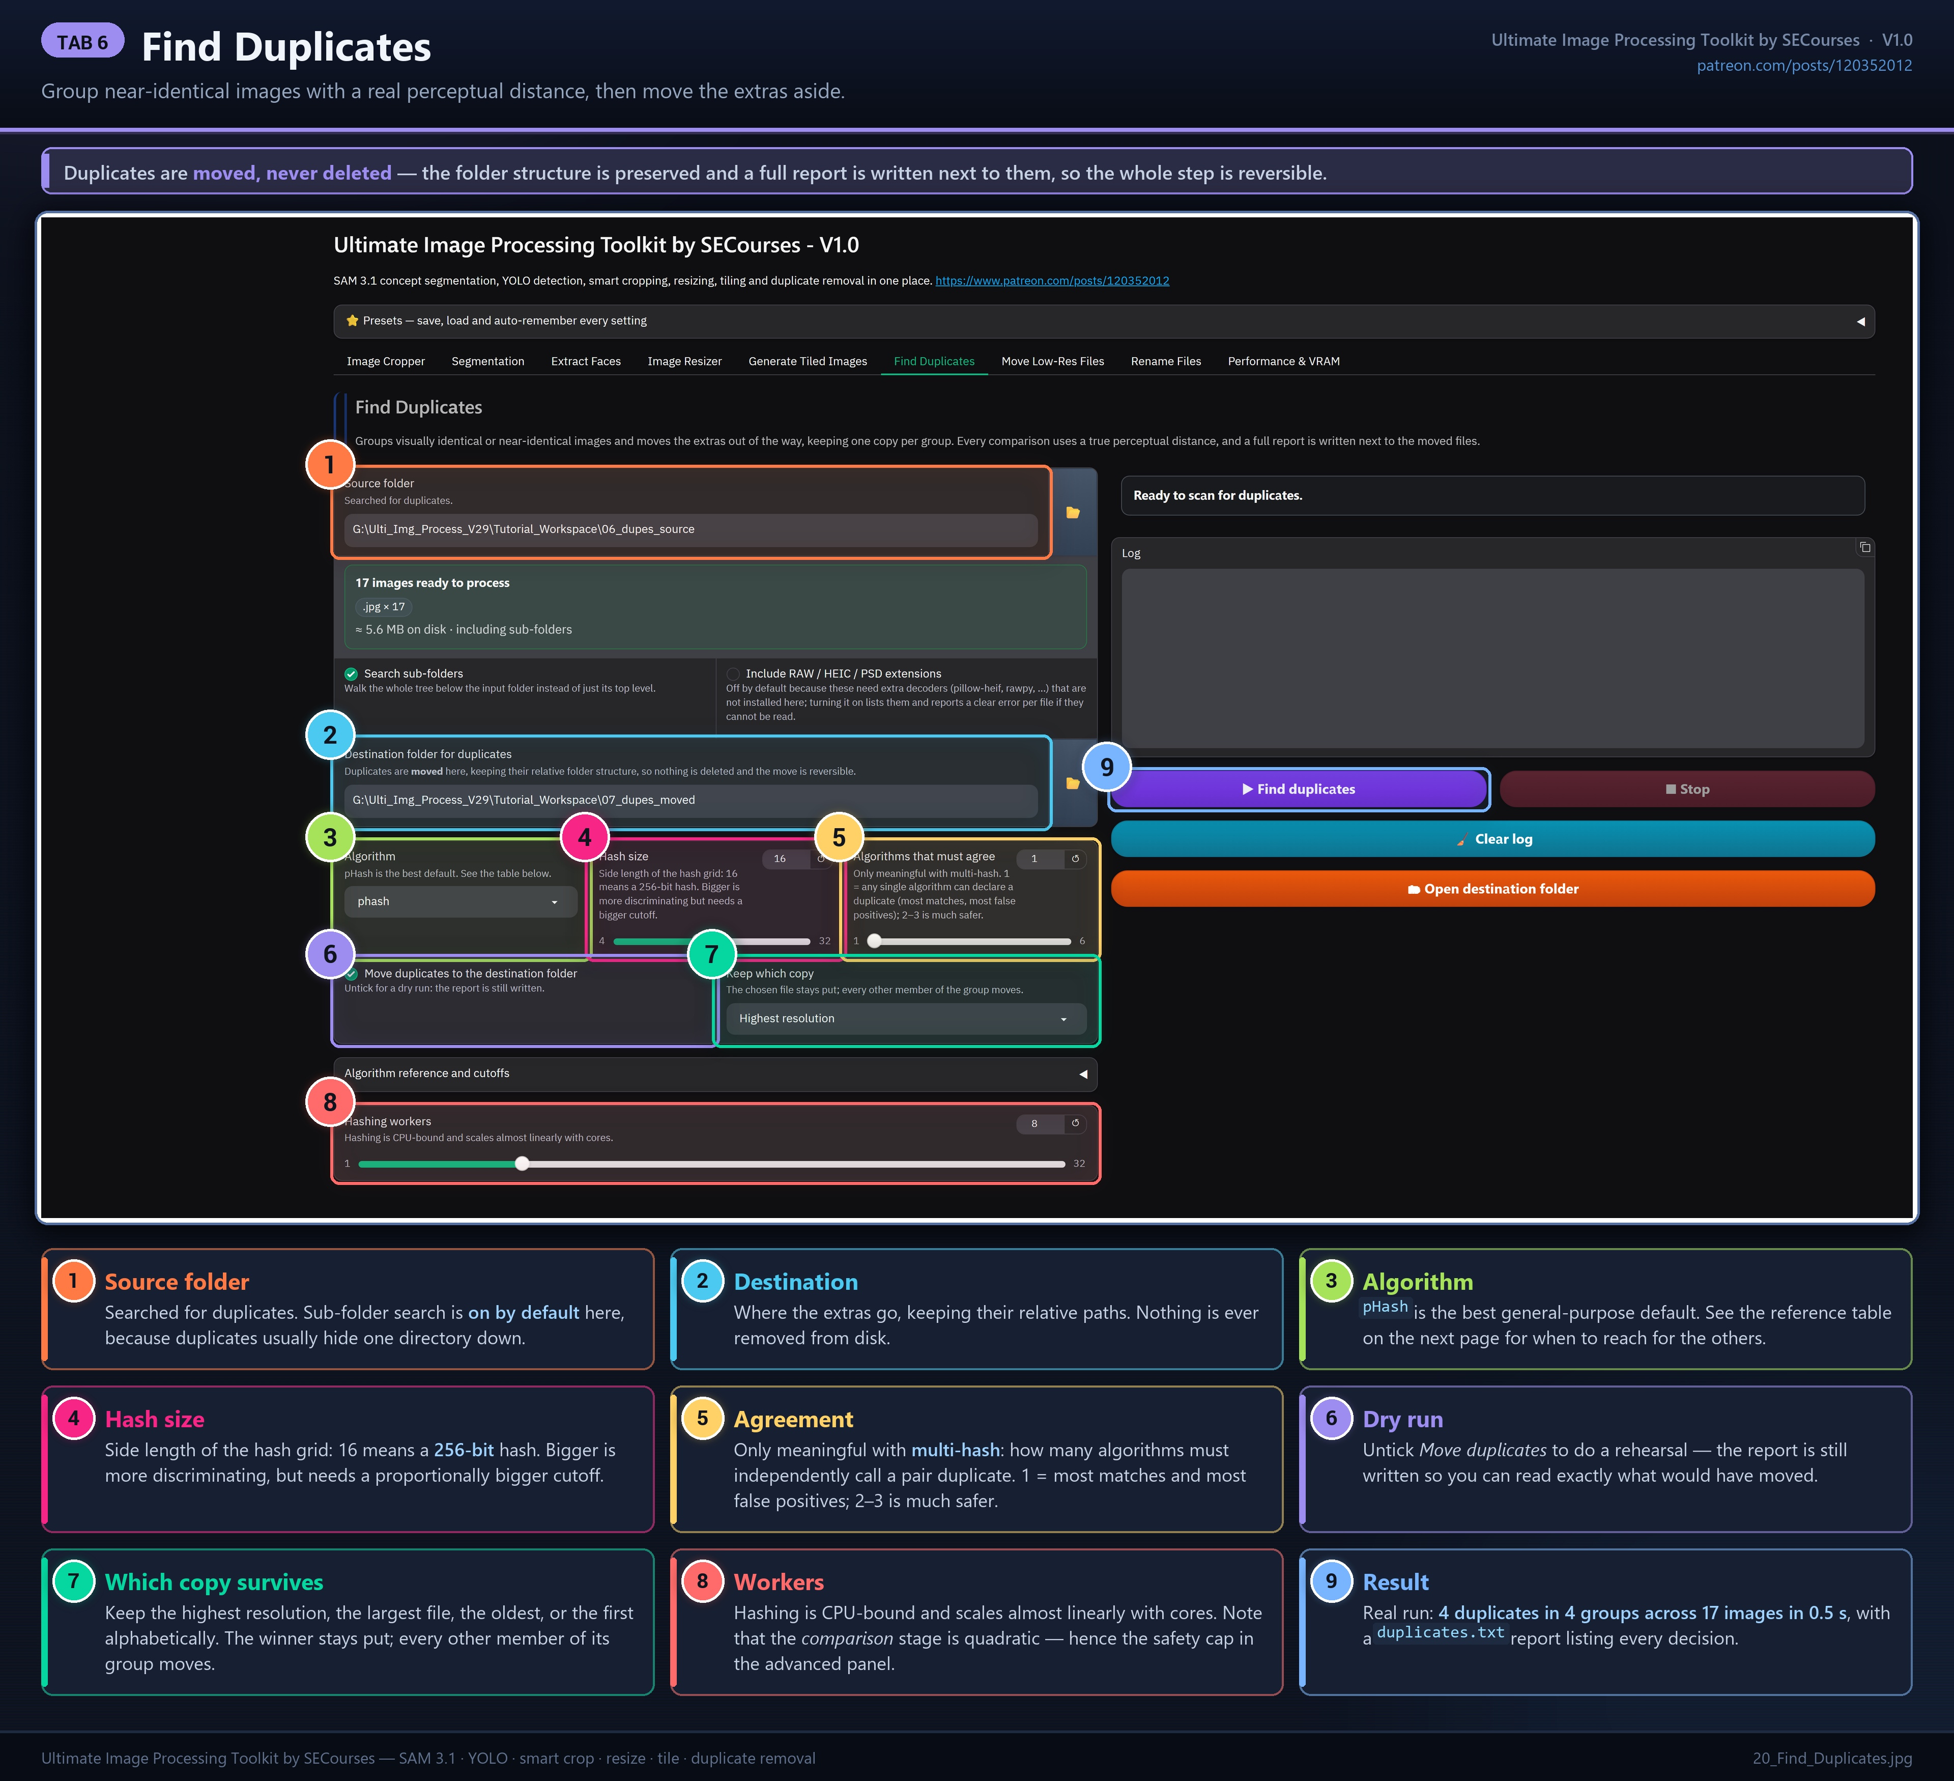Click the Source folder path field
Viewport: 1954px width, 1781px height.
coord(691,529)
